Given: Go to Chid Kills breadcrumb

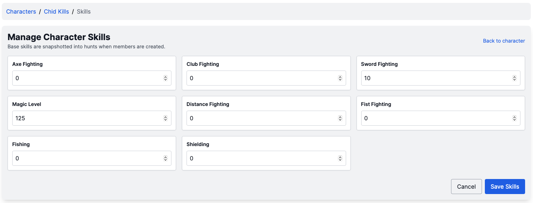Looking at the screenshot, I should click(x=56, y=11).
